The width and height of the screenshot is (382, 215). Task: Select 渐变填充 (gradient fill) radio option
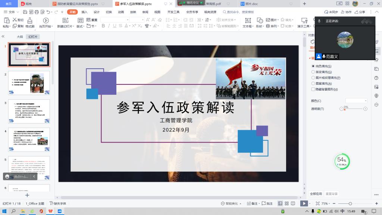[313, 72]
